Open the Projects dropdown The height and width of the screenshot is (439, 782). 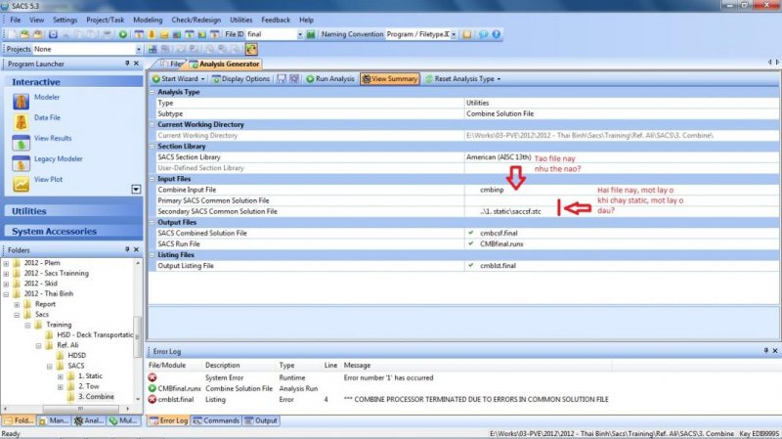tap(138, 50)
